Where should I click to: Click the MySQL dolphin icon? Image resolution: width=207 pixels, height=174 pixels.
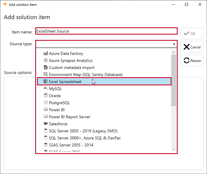45,88
